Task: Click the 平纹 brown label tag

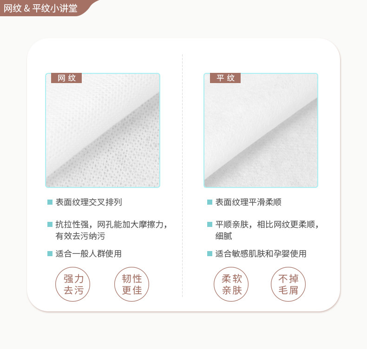Action: point(225,78)
